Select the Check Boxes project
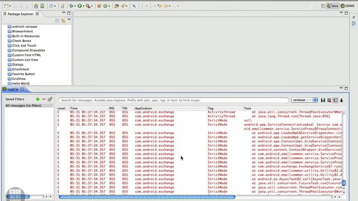This screenshot has height=201, width=358. point(19,41)
